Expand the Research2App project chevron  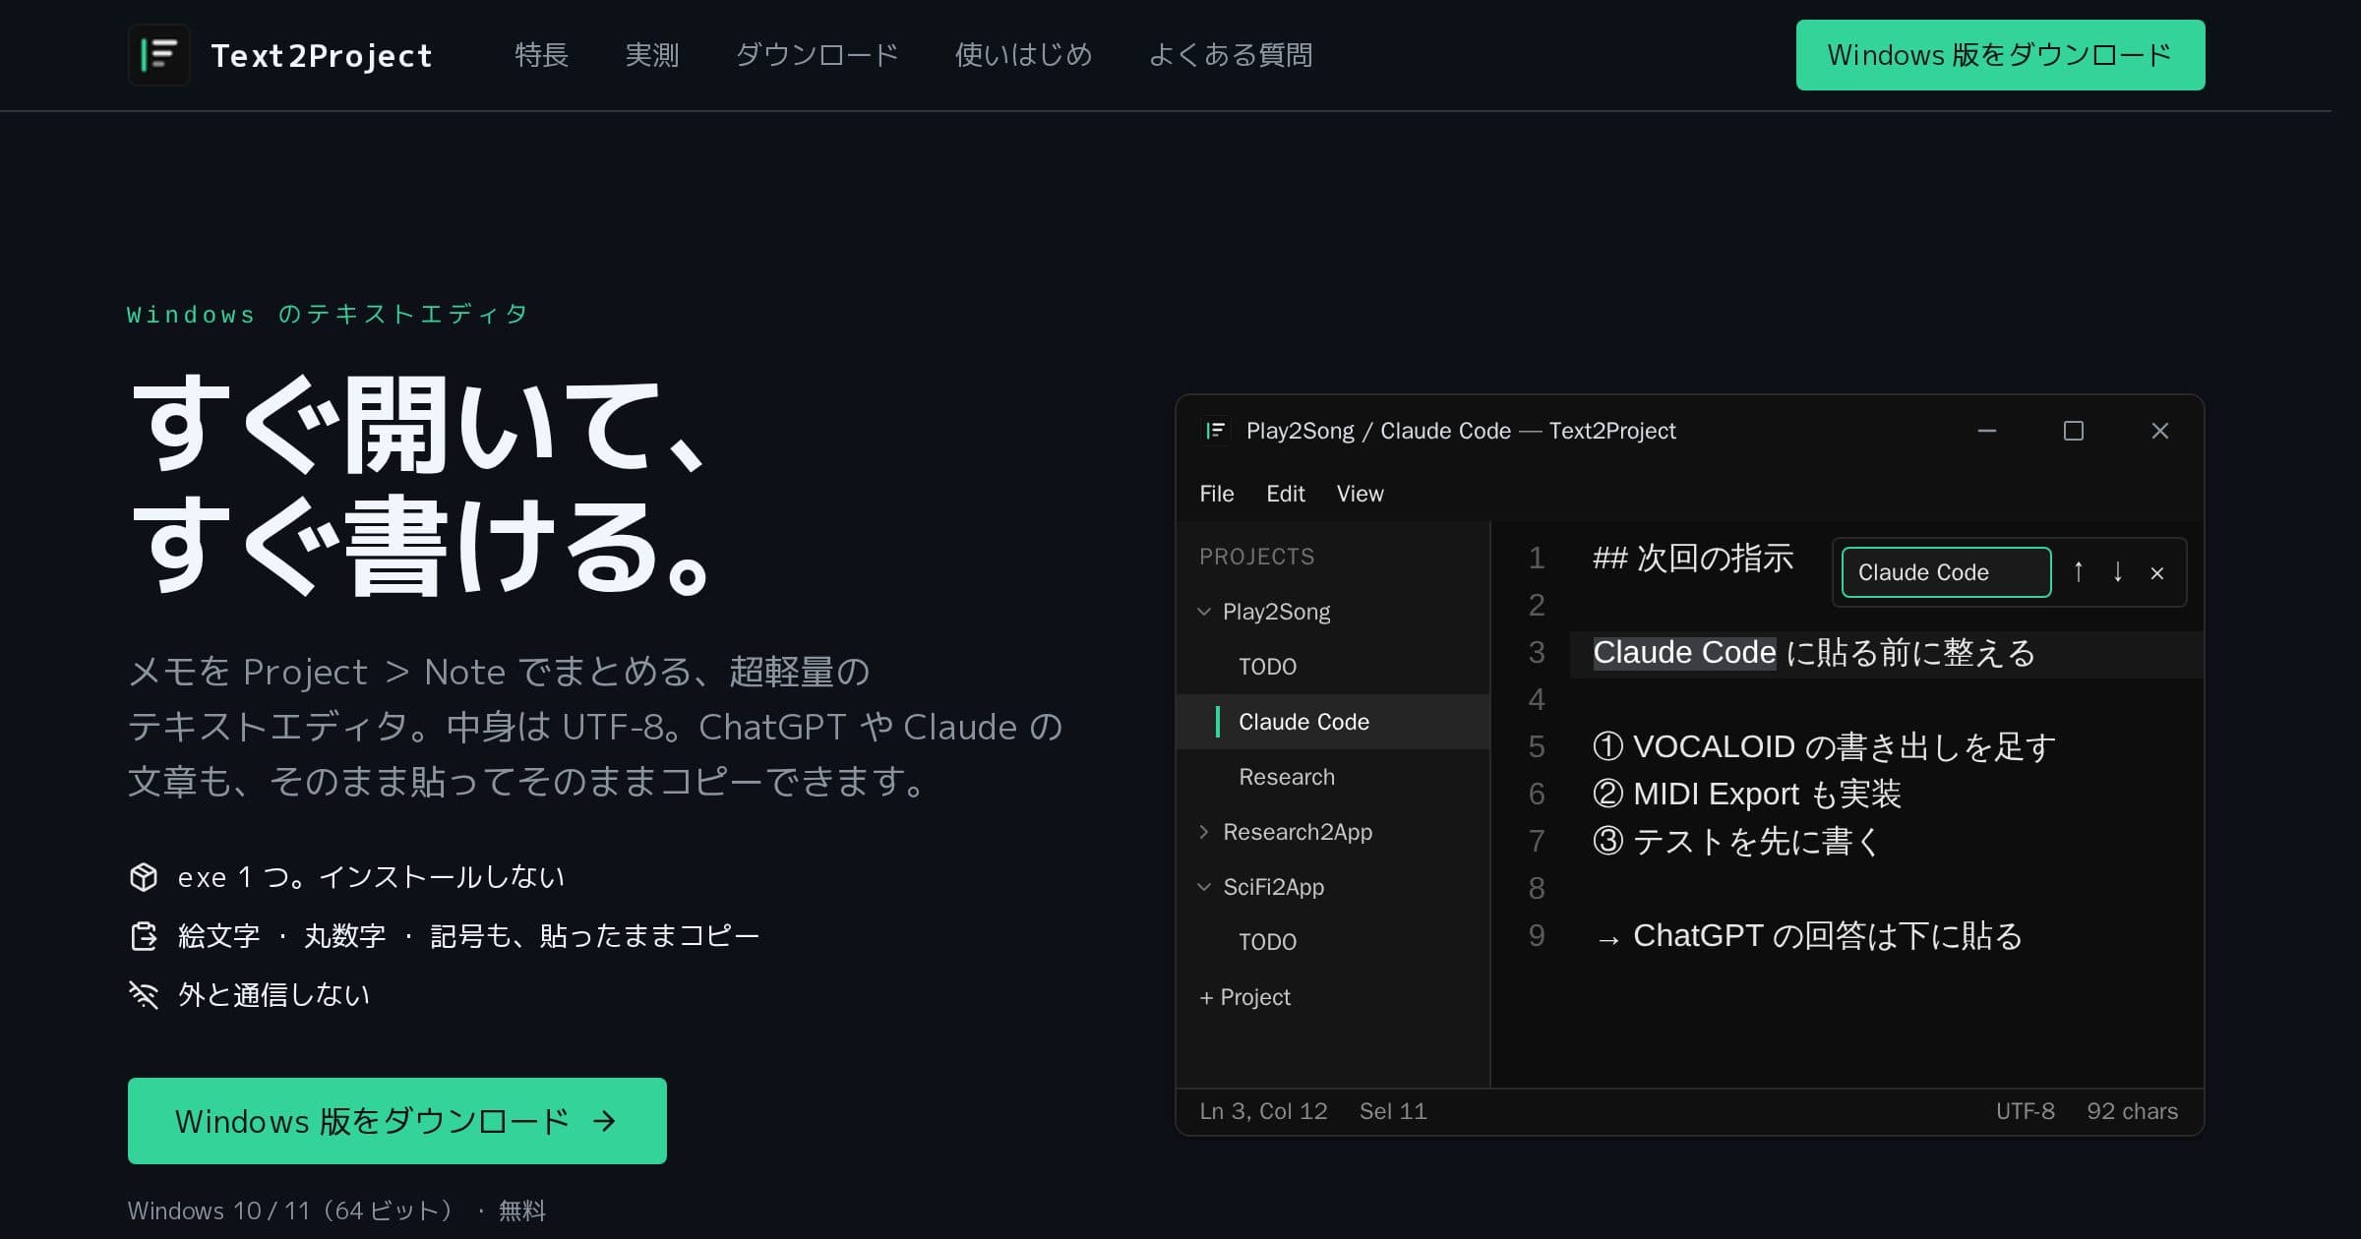[1204, 832]
